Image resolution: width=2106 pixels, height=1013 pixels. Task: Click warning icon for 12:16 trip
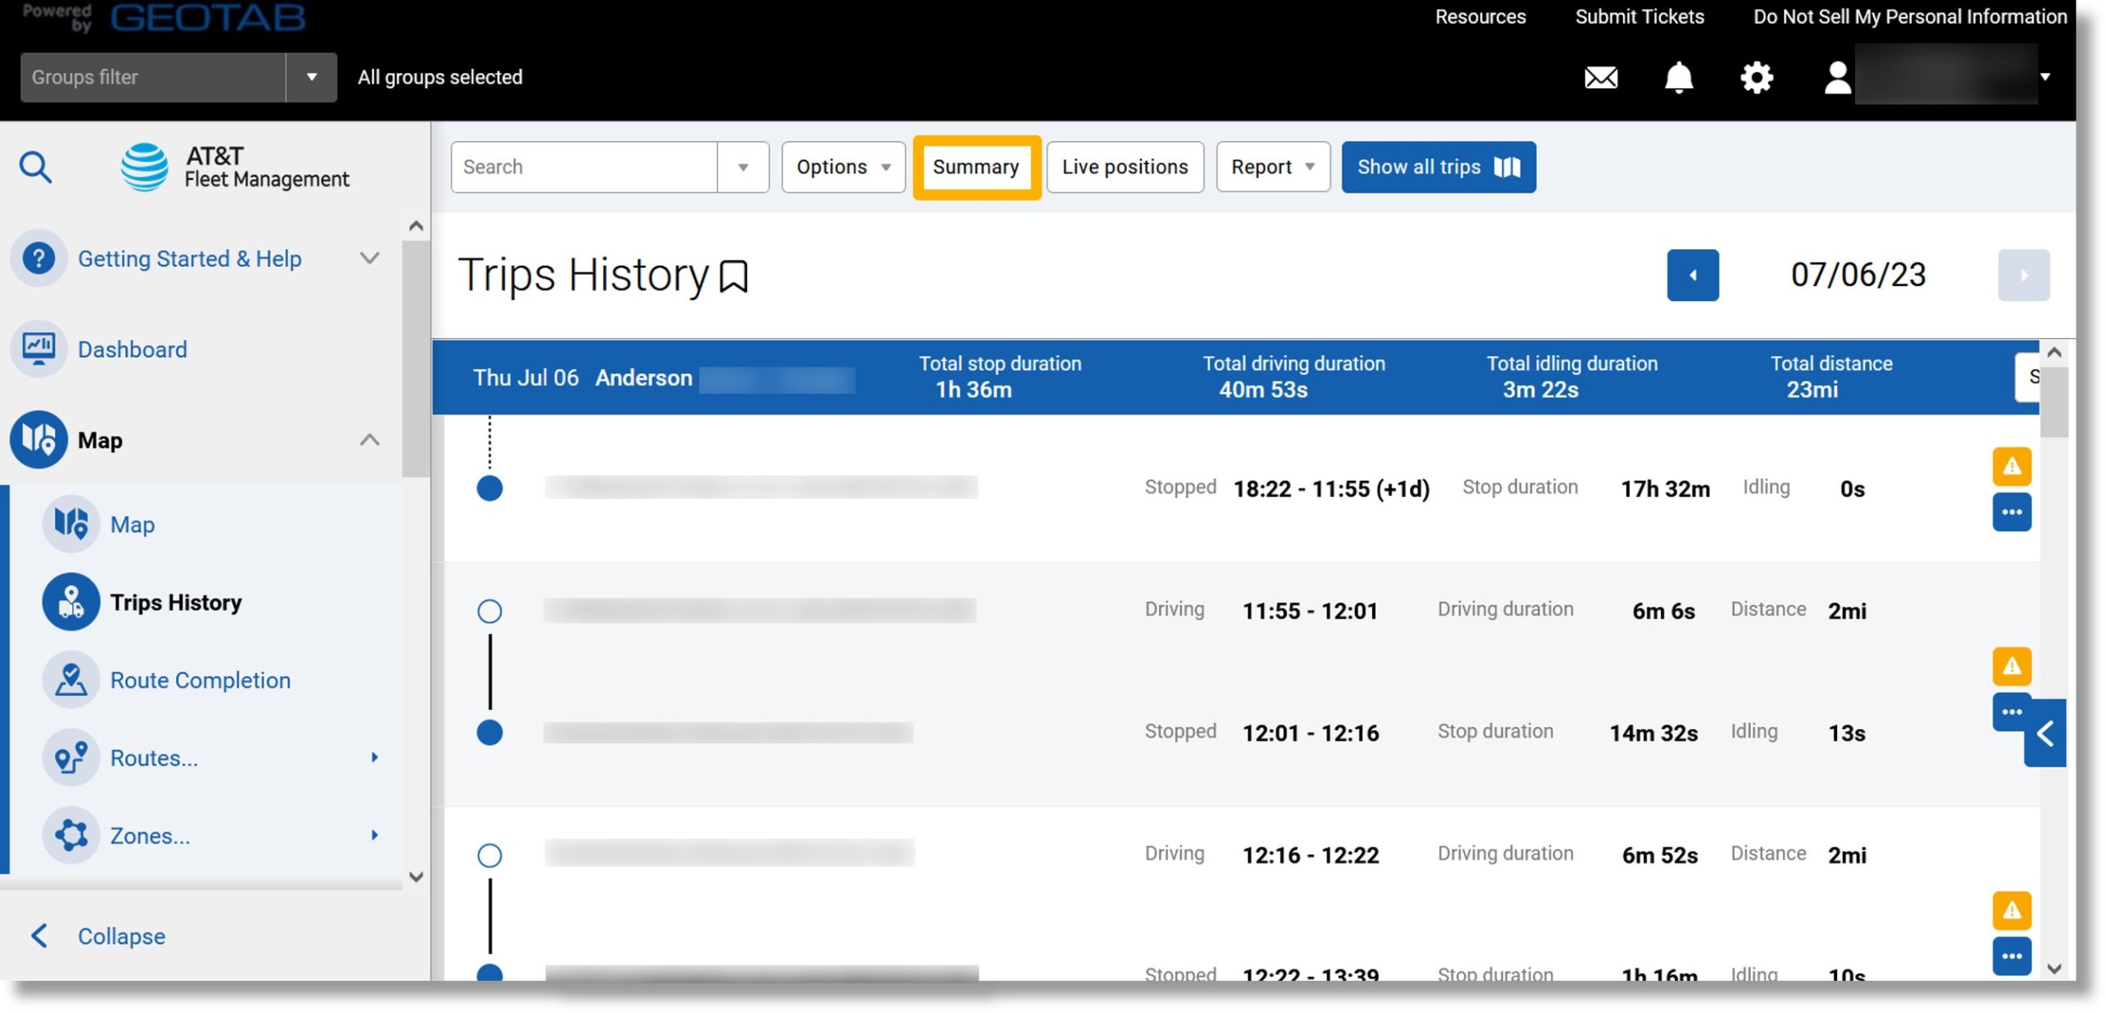(x=2011, y=910)
